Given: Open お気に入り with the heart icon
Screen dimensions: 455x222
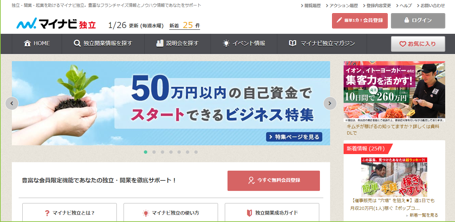Looking at the screenshot, I should point(418,44).
